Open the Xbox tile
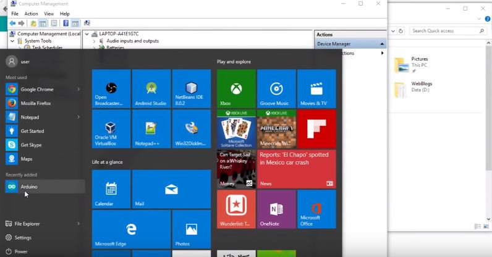 236,89
